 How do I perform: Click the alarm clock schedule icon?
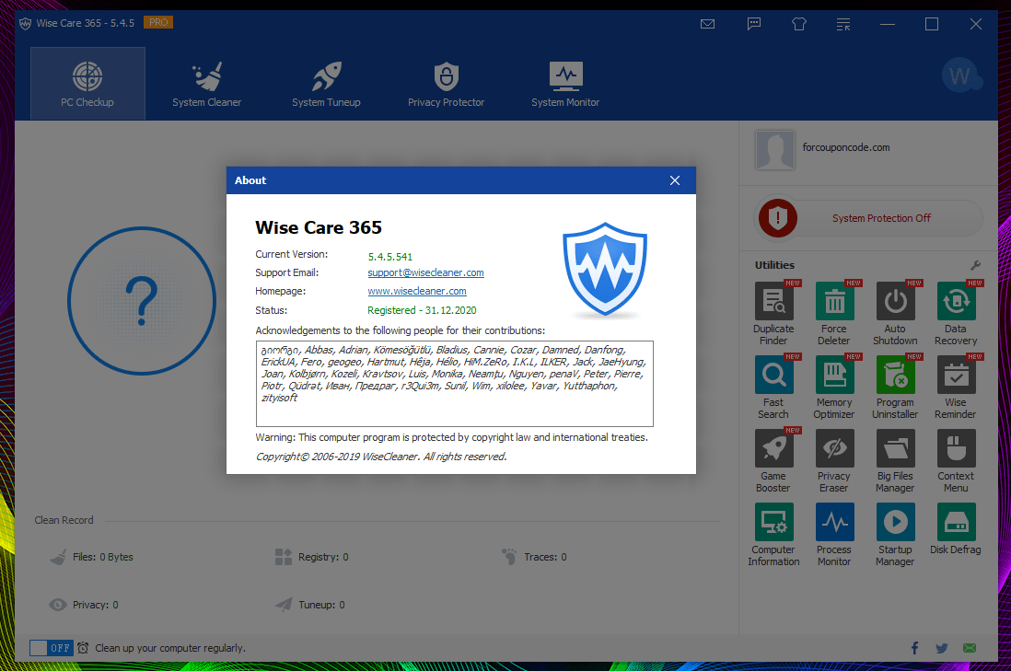[x=83, y=648]
